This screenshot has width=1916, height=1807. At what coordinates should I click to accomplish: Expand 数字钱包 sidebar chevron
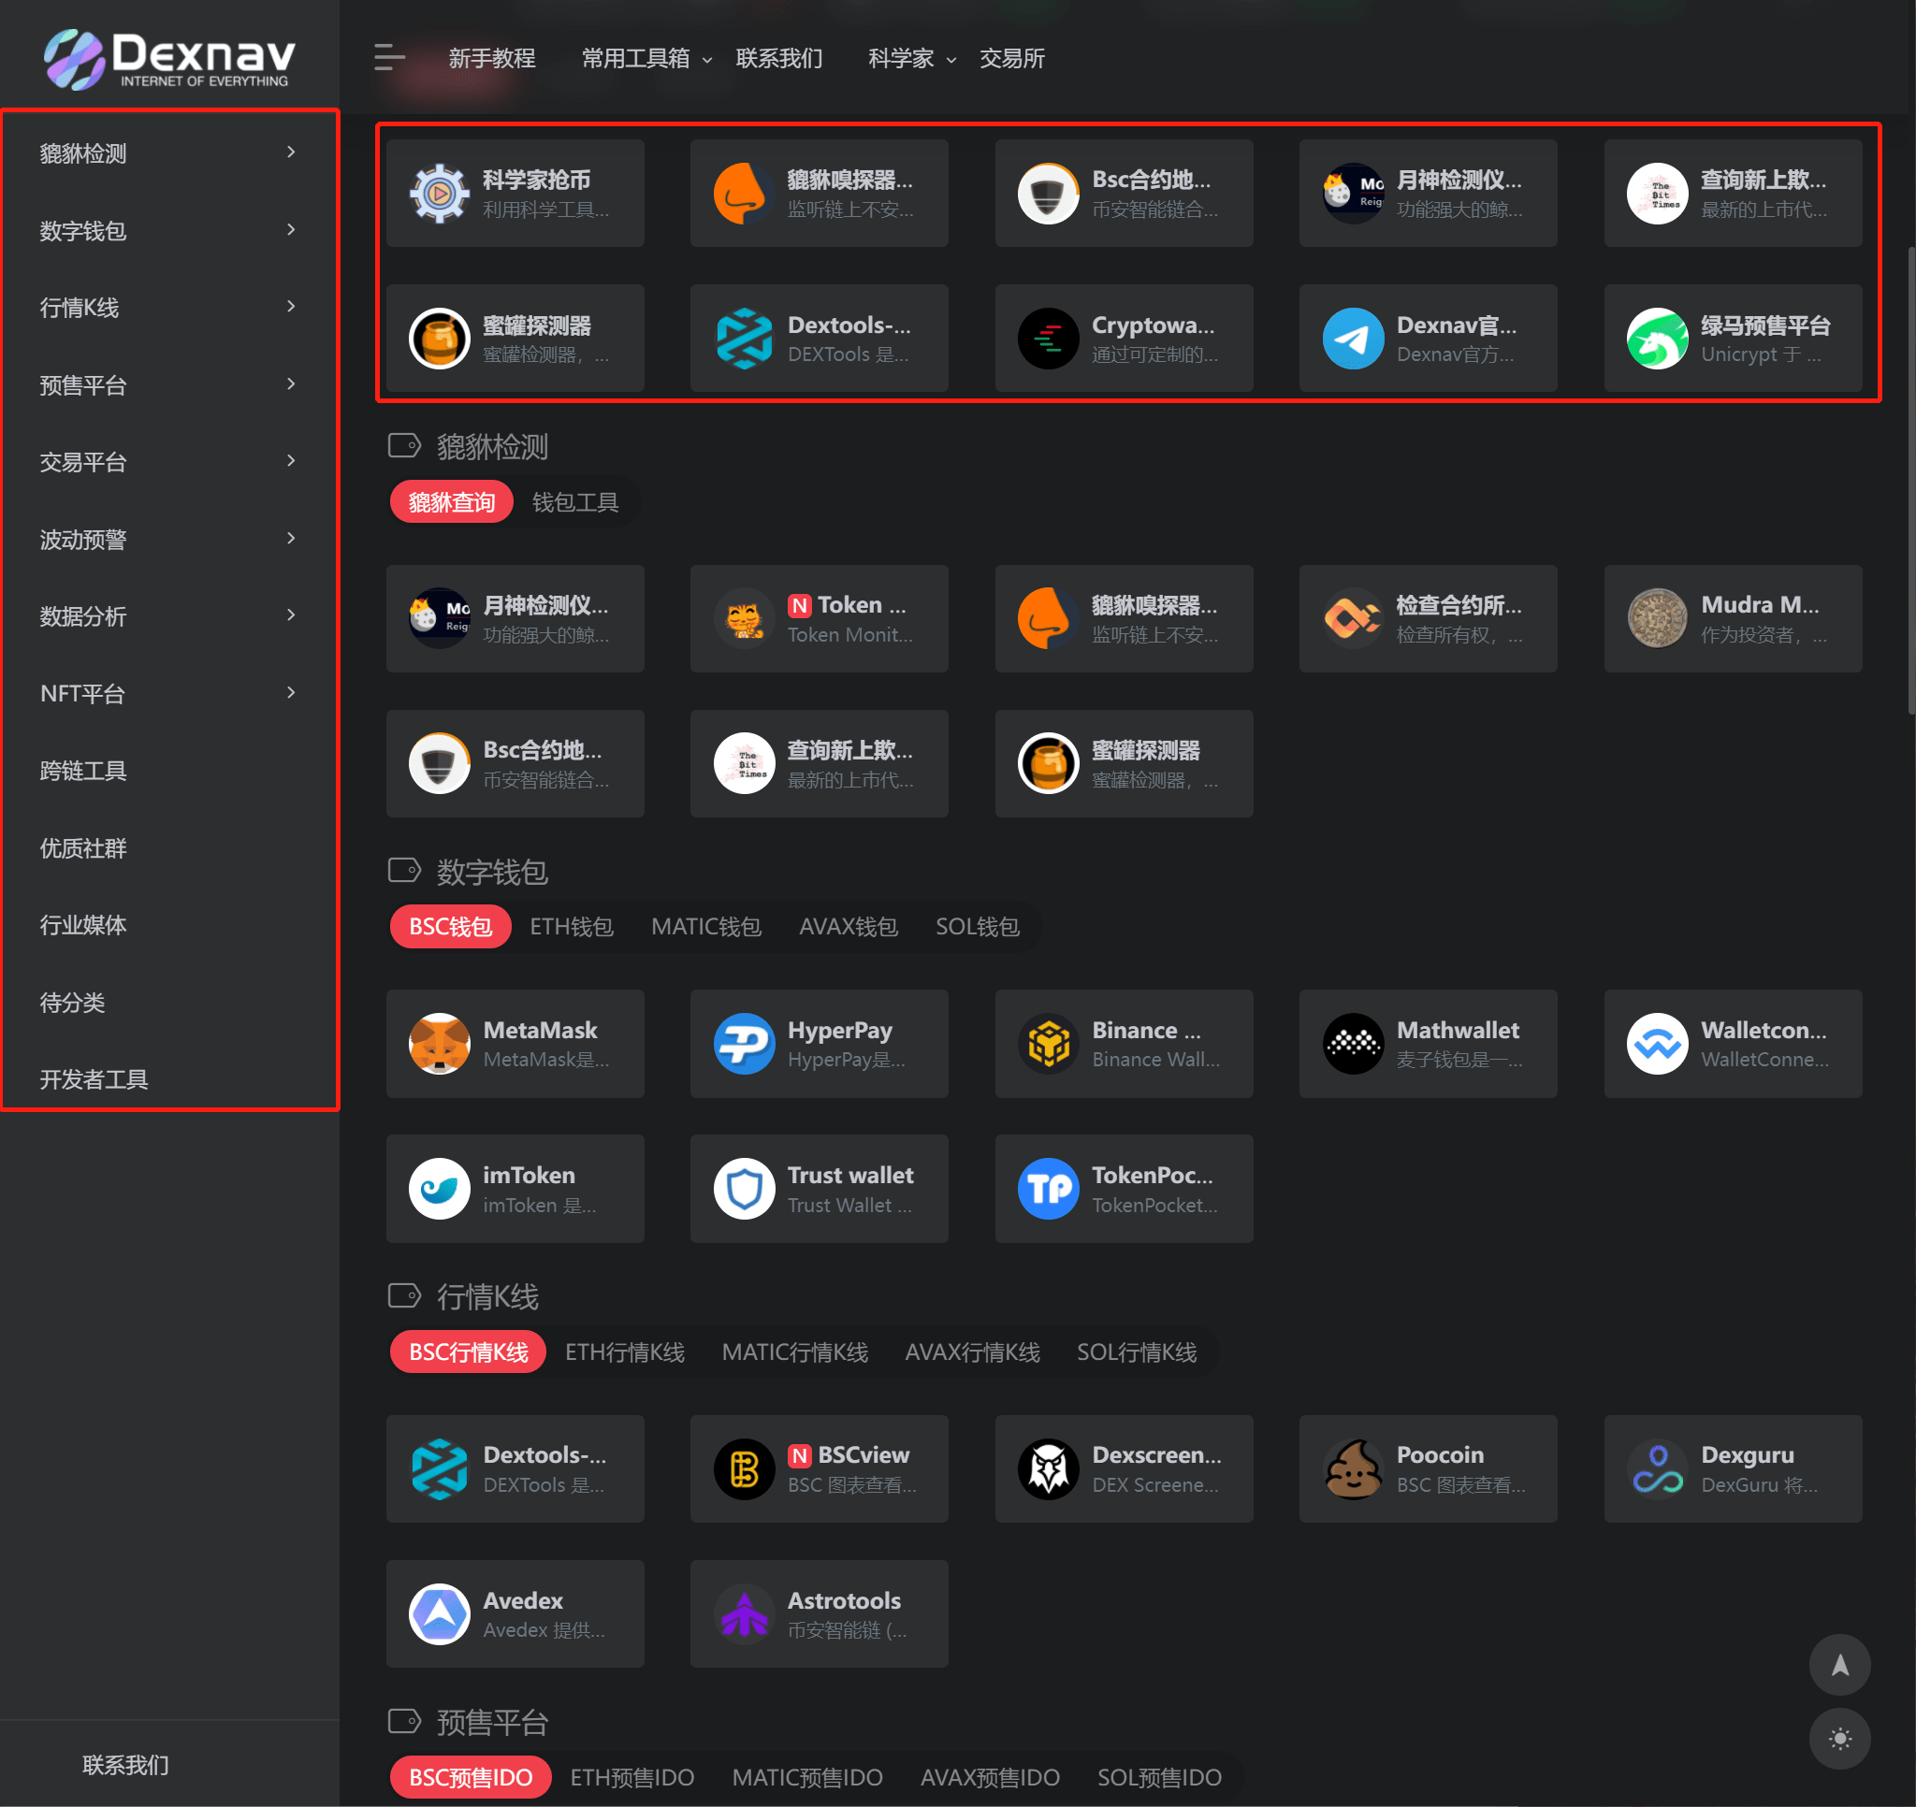[291, 229]
